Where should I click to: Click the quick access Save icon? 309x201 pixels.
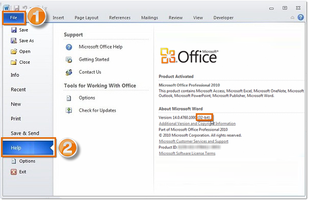point(16,8)
